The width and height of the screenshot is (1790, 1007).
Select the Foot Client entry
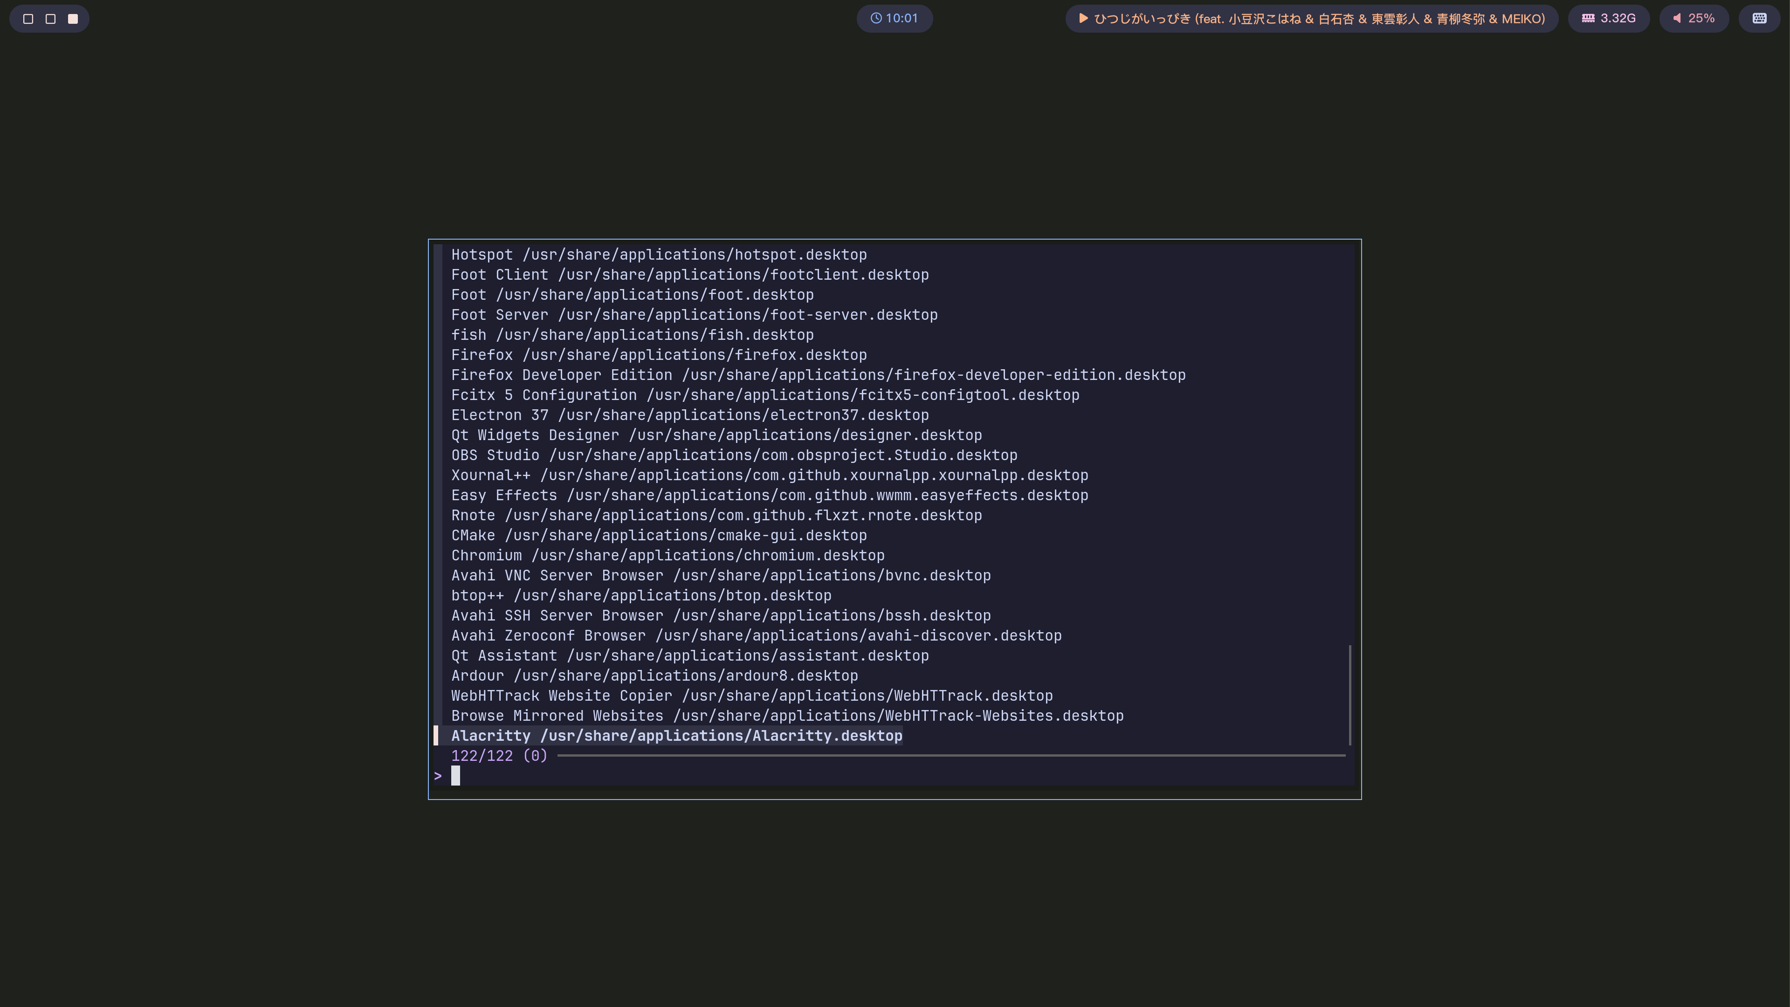click(x=690, y=275)
